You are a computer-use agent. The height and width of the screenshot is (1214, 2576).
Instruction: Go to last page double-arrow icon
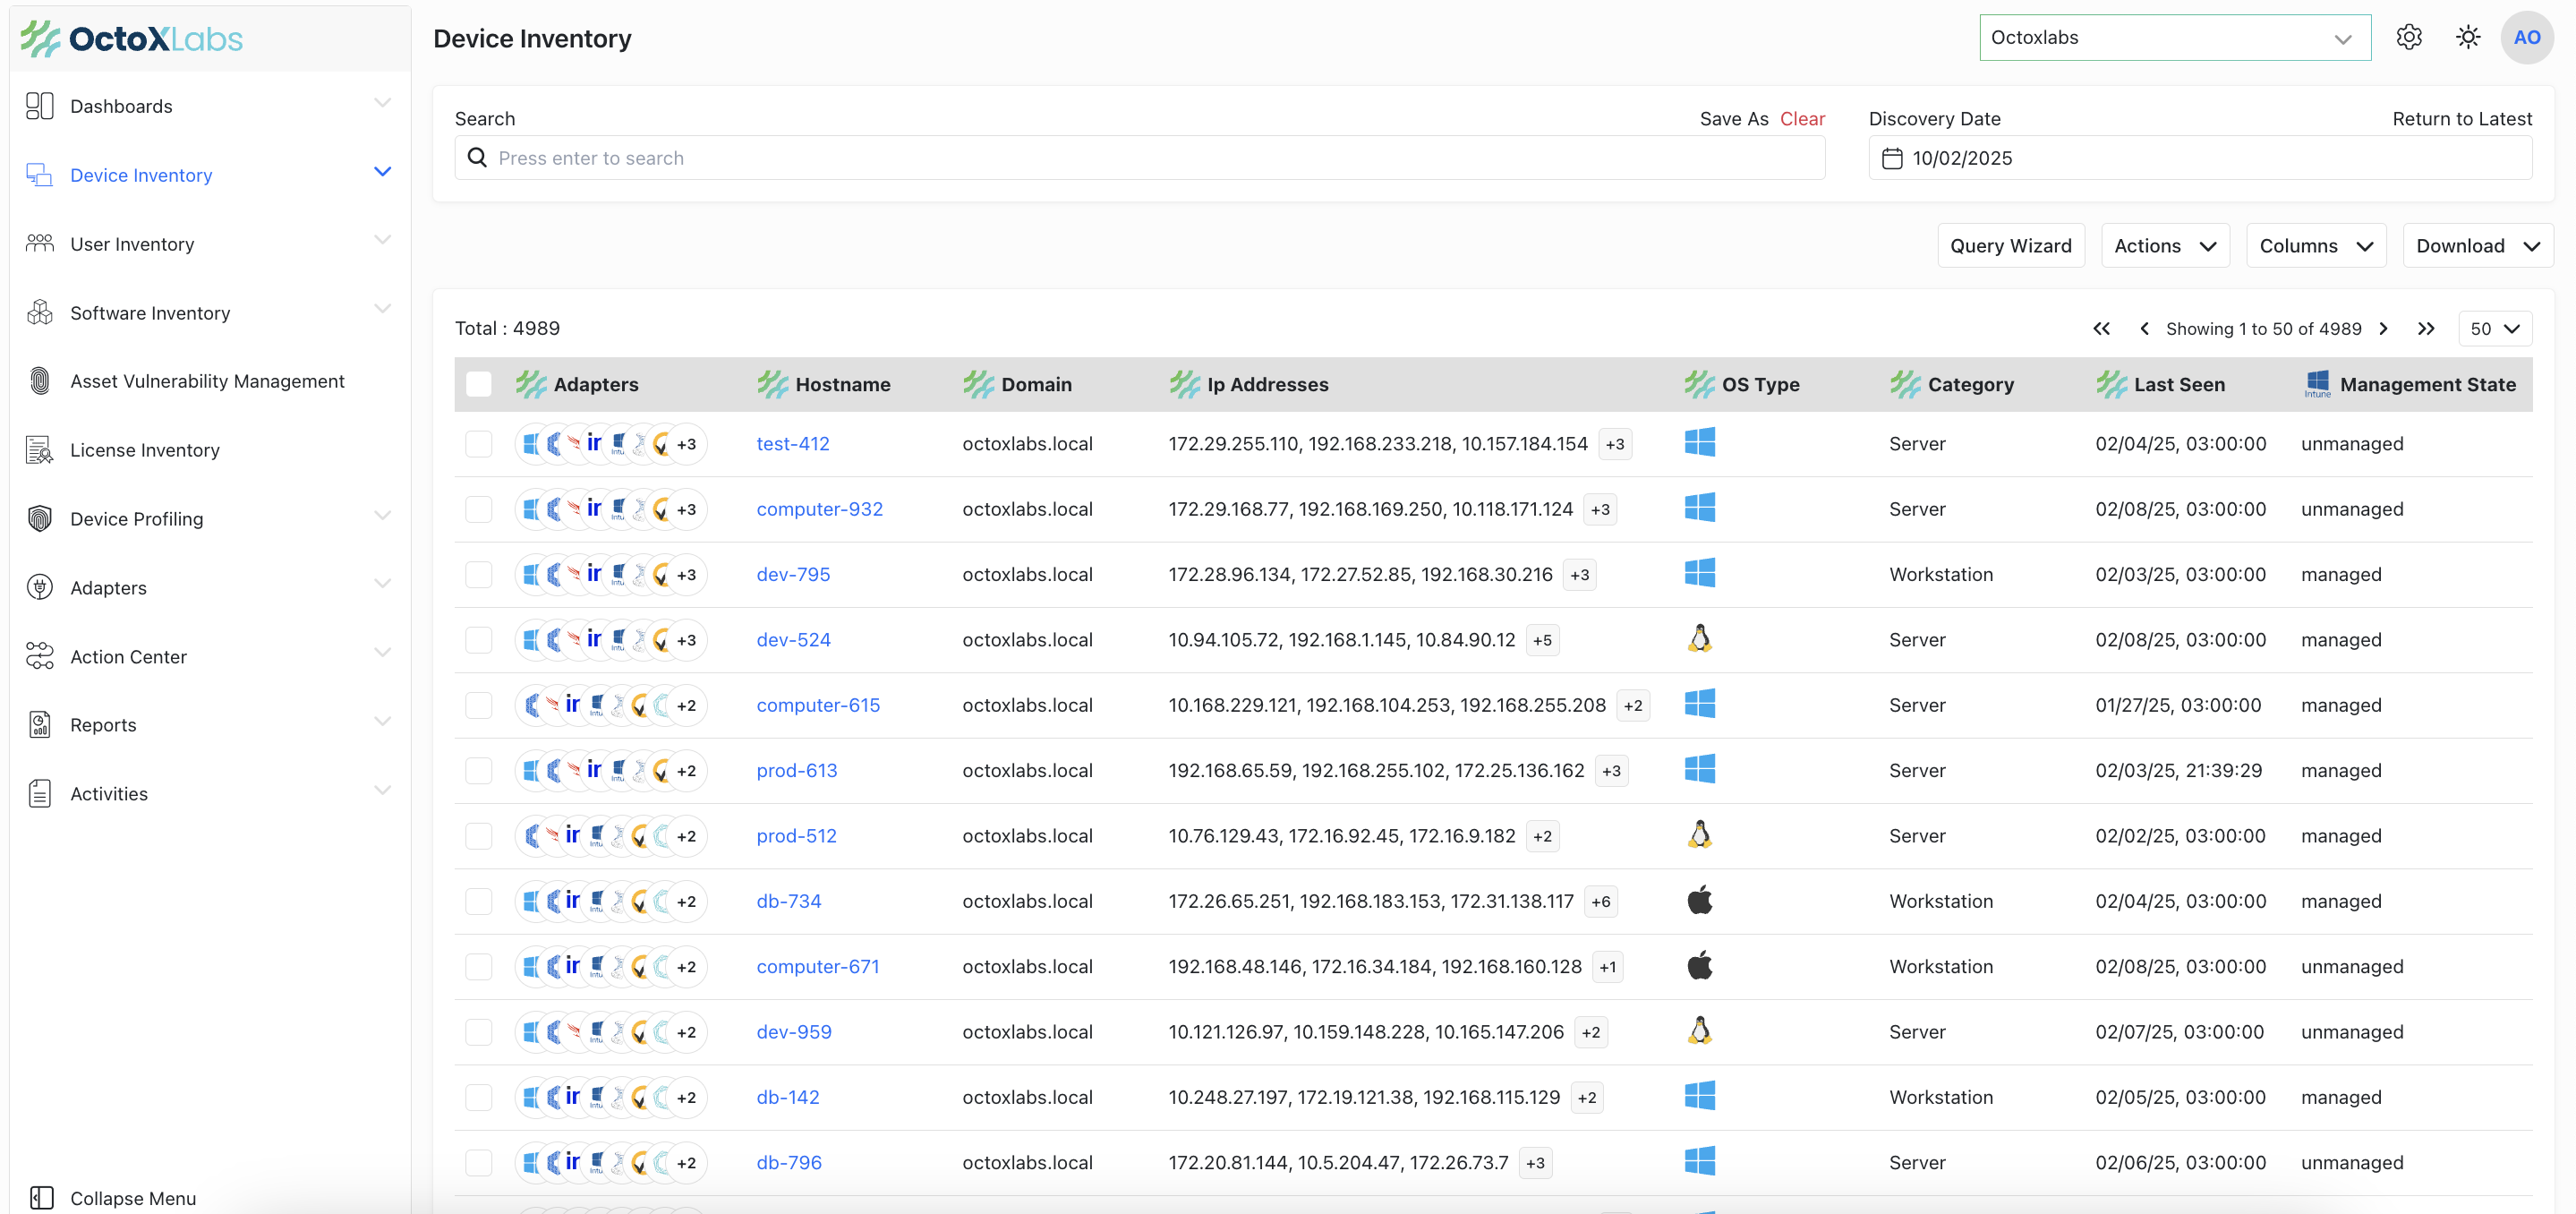(2425, 329)
